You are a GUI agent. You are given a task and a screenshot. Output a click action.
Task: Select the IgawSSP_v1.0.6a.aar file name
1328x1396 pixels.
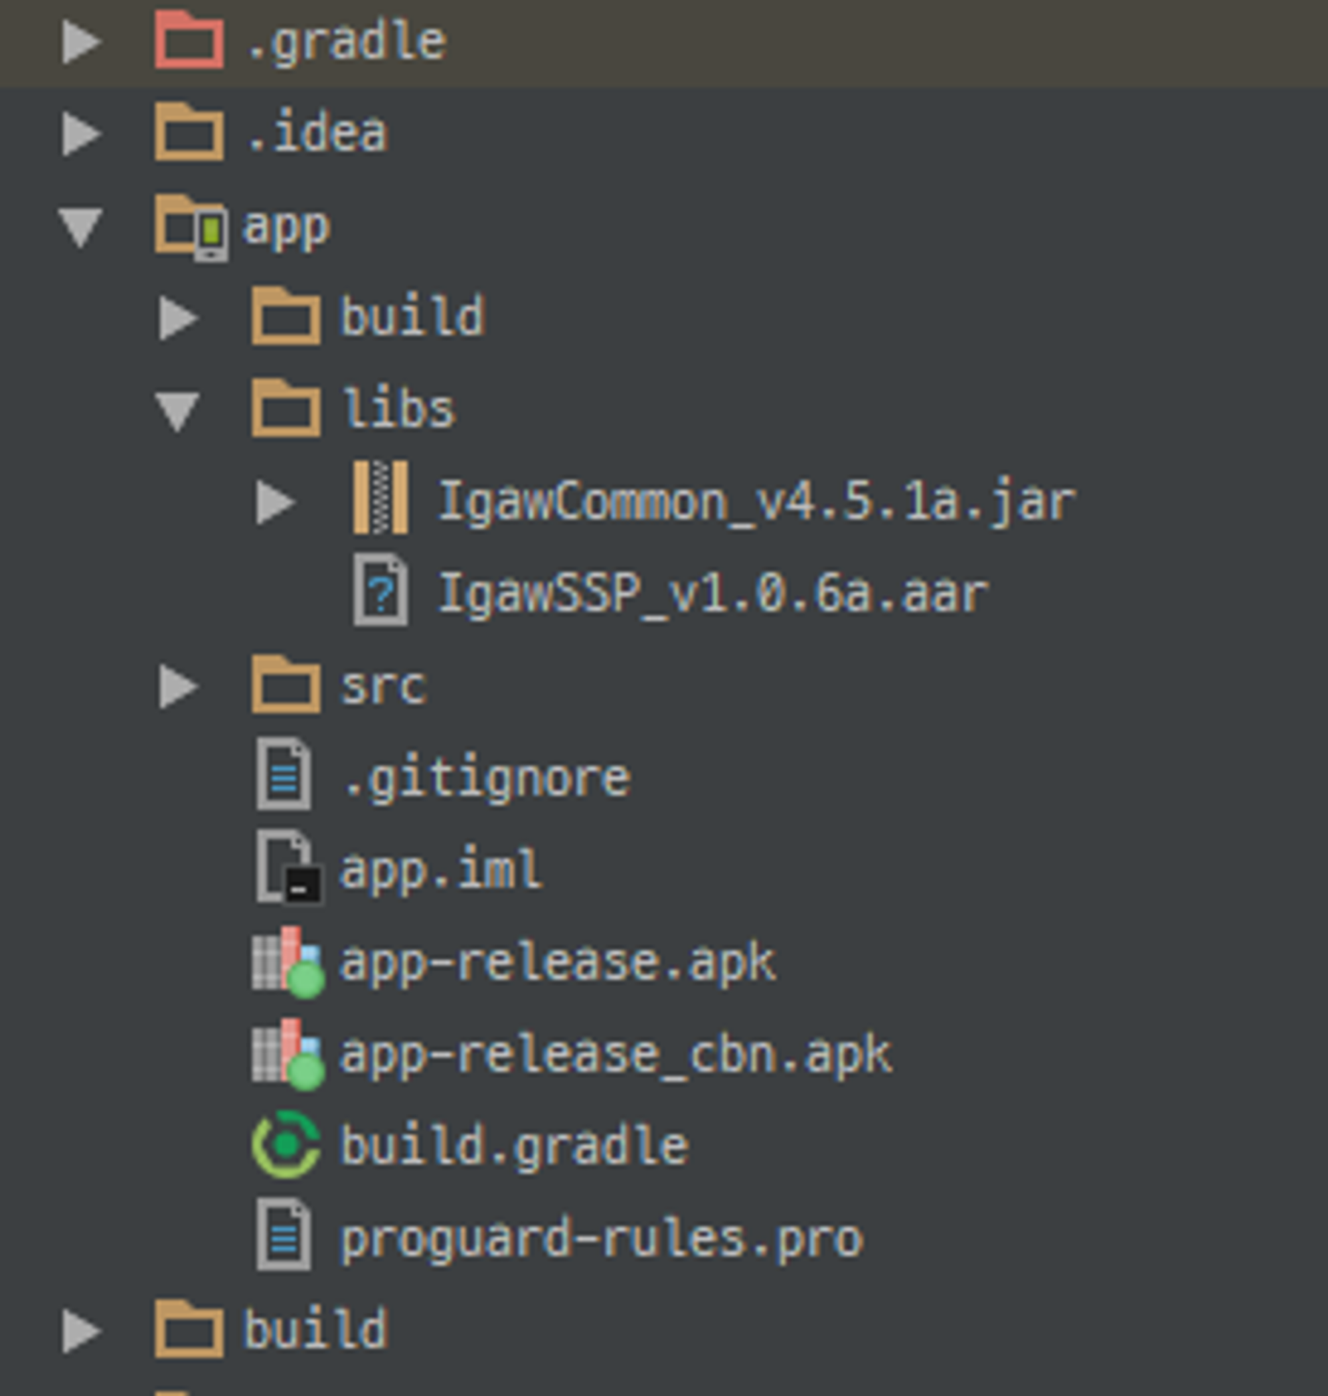tap(712, 593)
